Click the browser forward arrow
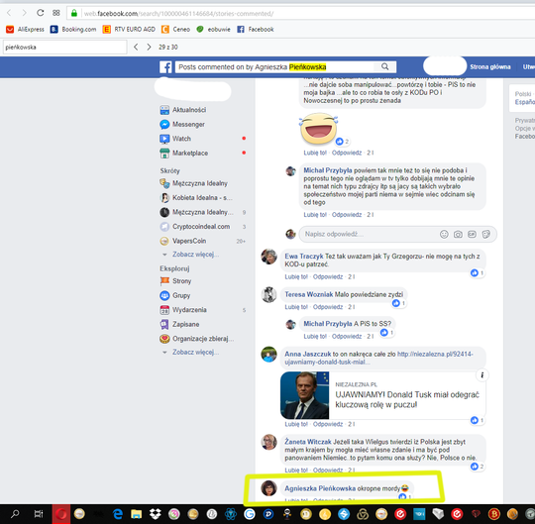Viewport: 535px width, 524px height. [24, 13]
